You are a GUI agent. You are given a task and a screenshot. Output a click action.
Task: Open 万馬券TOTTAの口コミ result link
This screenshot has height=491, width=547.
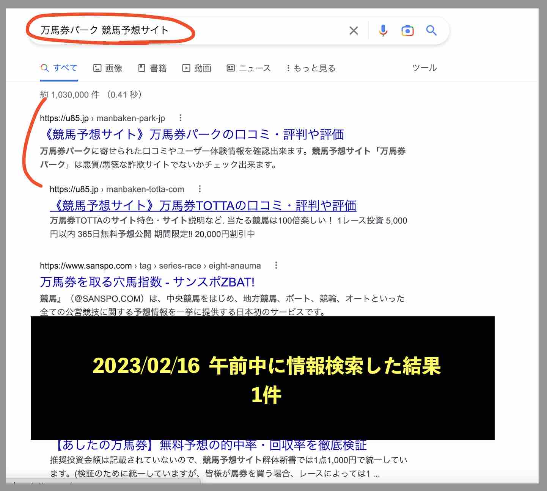(x=204, y=205)
